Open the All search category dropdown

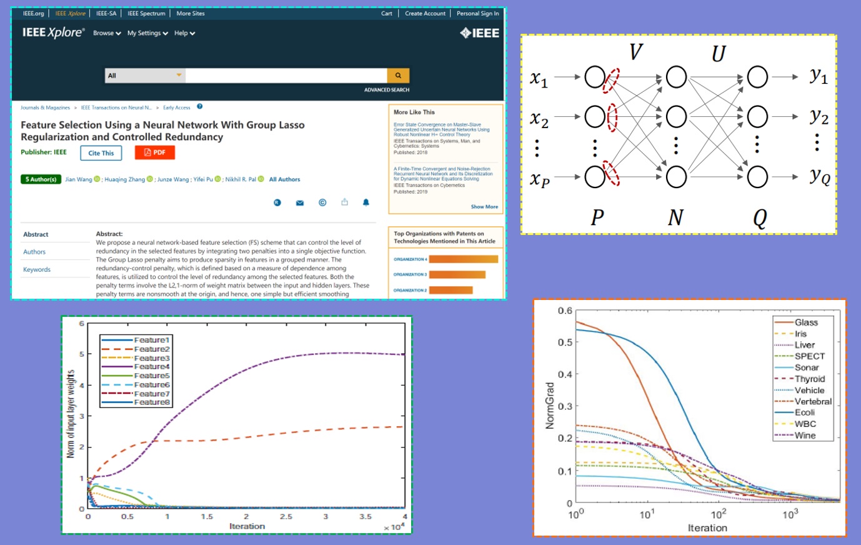pos(144,76)
